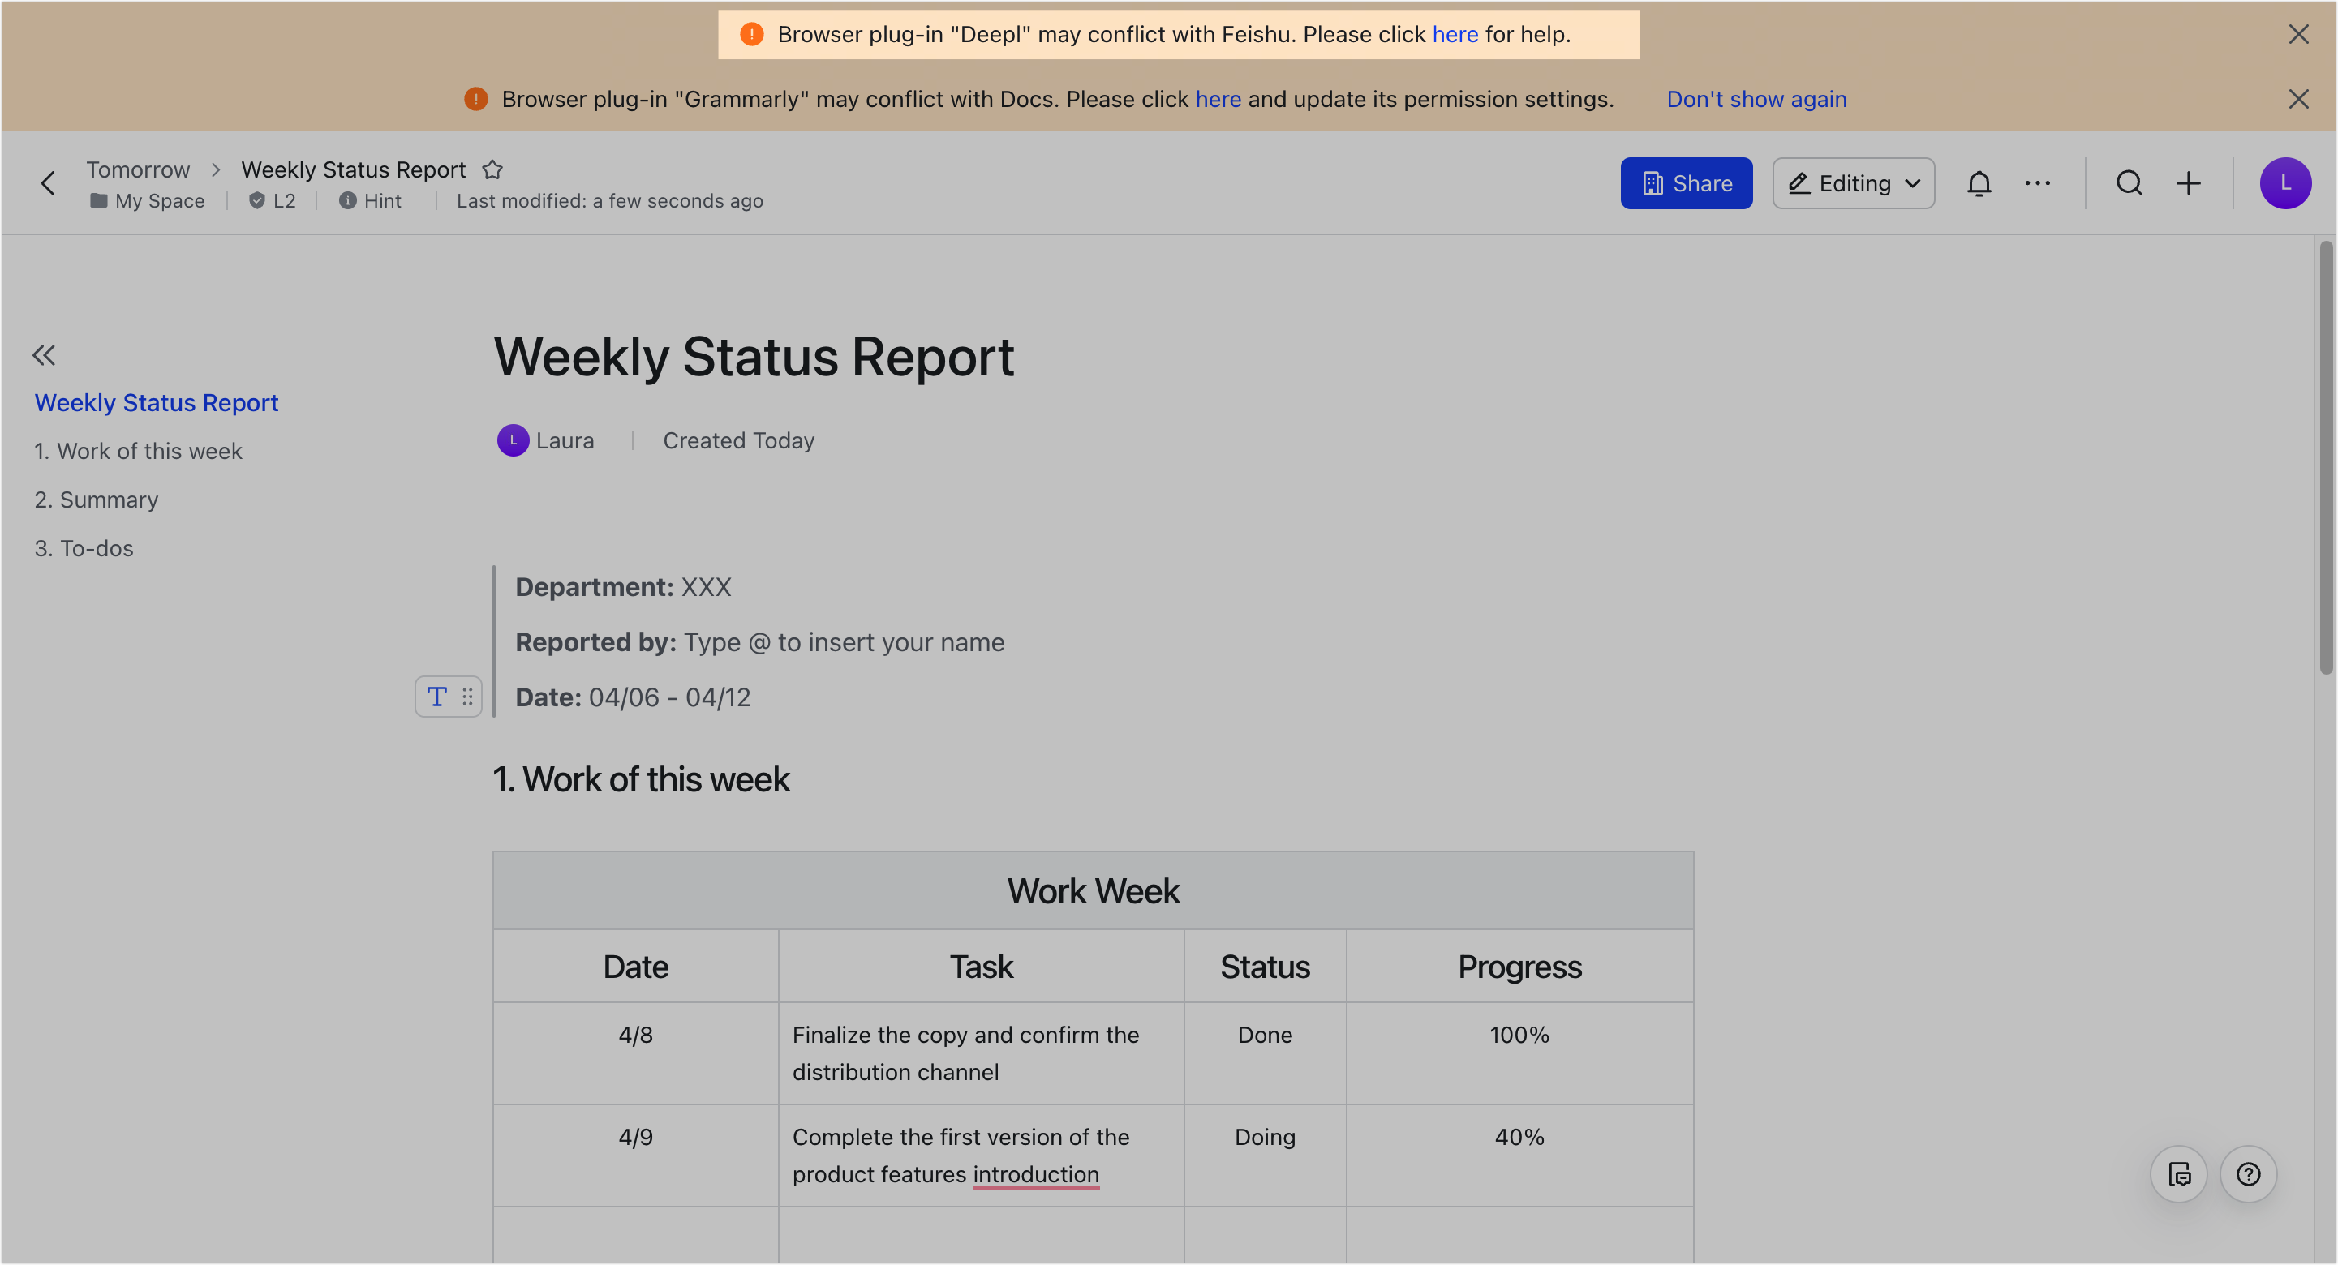
Task: Click the Tomorrow breadcrumb
Action: [138, 169]
